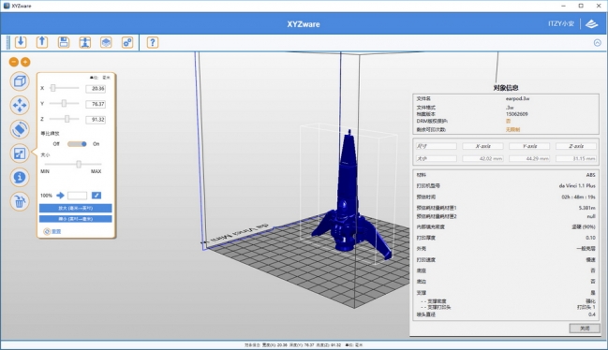Viewport: 608px width, 350px height.
Task: Collapse toolbar with the circled chevron
Action: 597,43
